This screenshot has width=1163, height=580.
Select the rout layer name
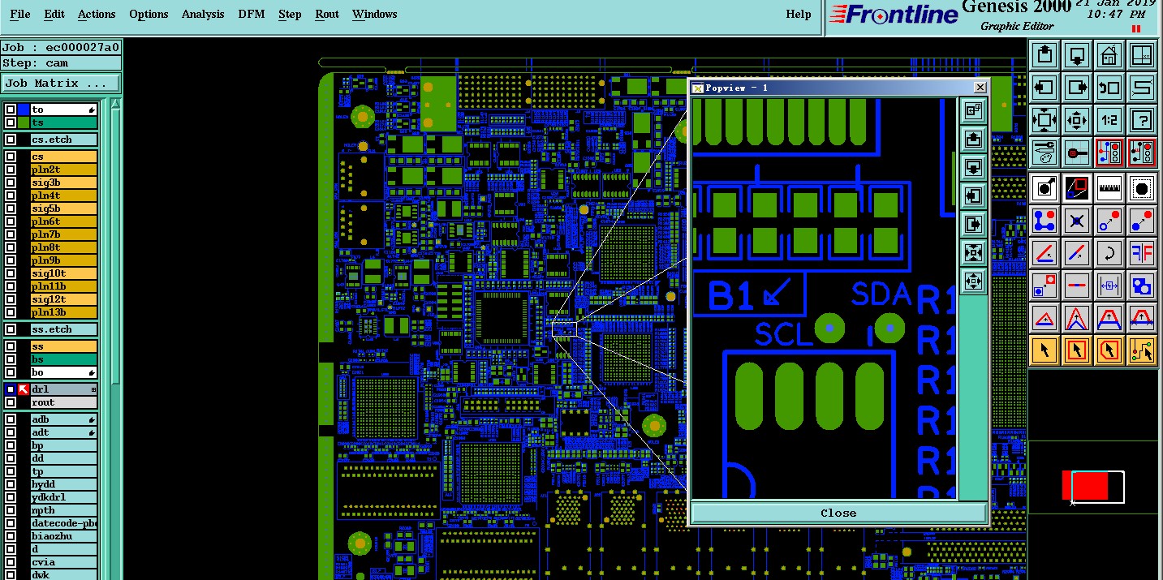(64, 402)
